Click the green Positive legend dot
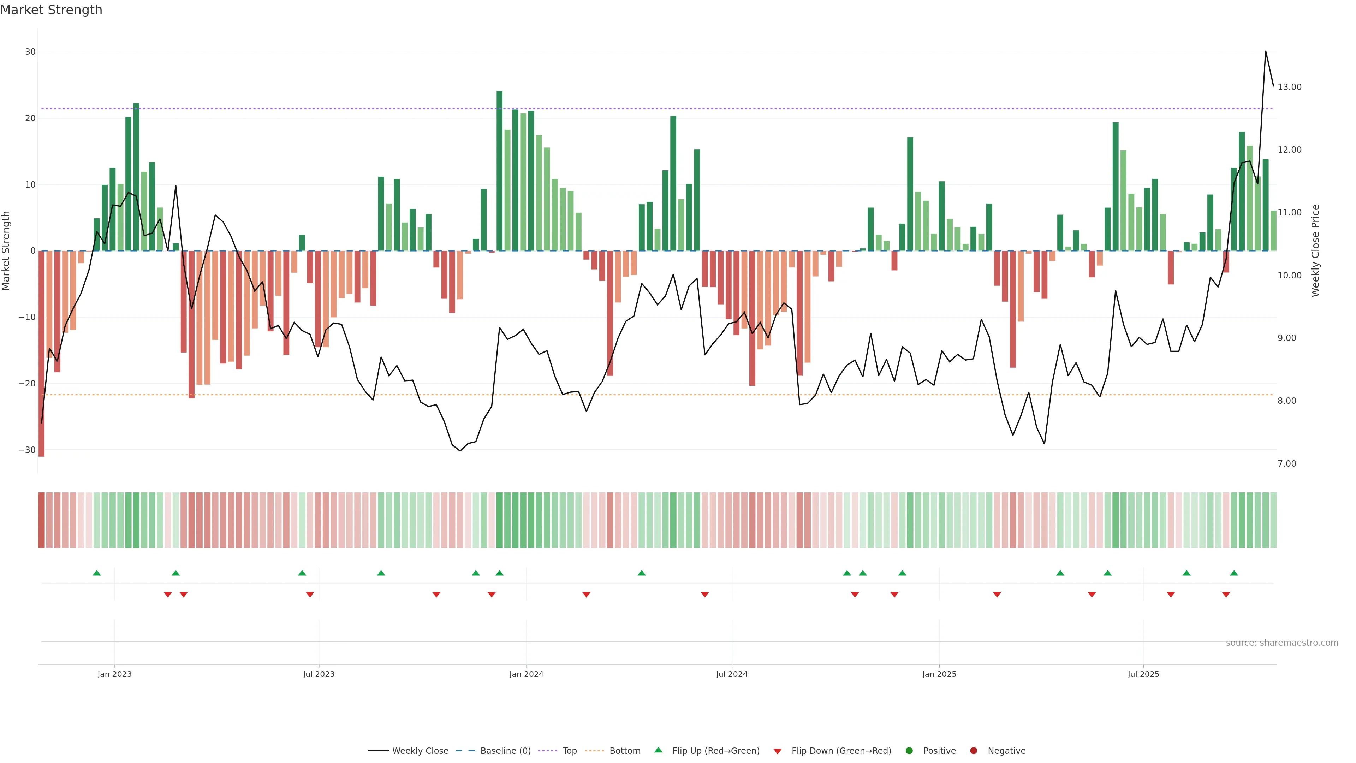1356x763 pixels. click(x=909, y=751)
